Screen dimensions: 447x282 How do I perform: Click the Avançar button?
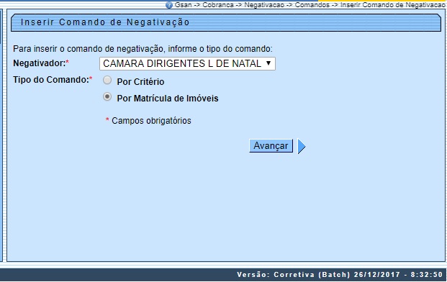coord(271,146)
